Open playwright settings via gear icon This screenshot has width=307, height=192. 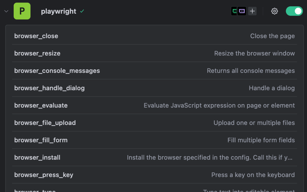pyautogui.click(x=274, y=11)
